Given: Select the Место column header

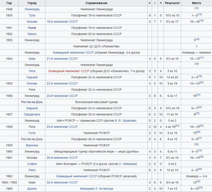Looking at the screenshot, I should [x=197, y=3].
